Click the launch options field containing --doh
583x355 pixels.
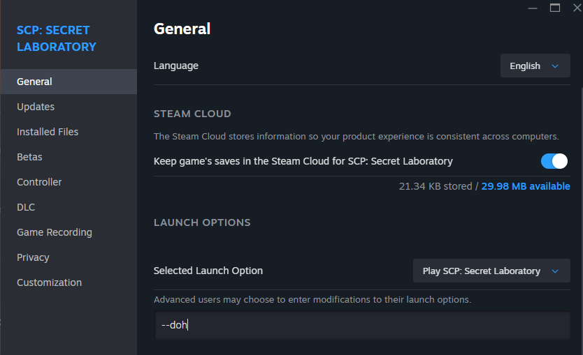coord(362,325)
